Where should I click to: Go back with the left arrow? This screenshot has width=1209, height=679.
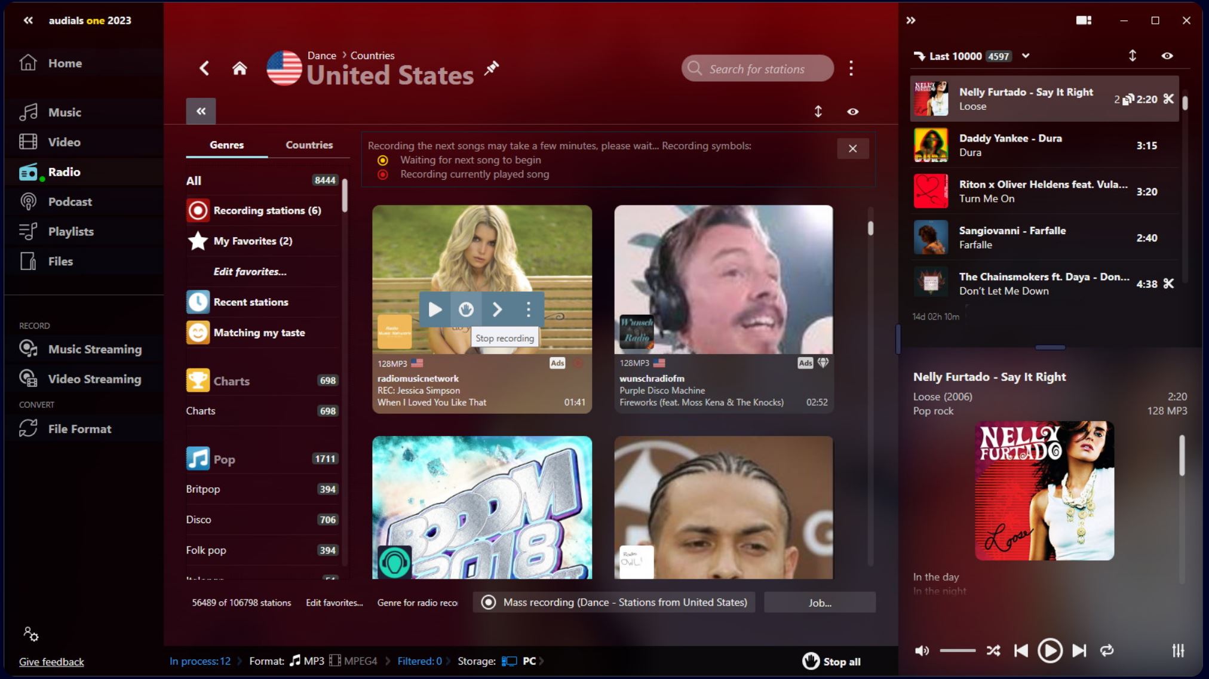pyautogui.click(x=204, y=68)
